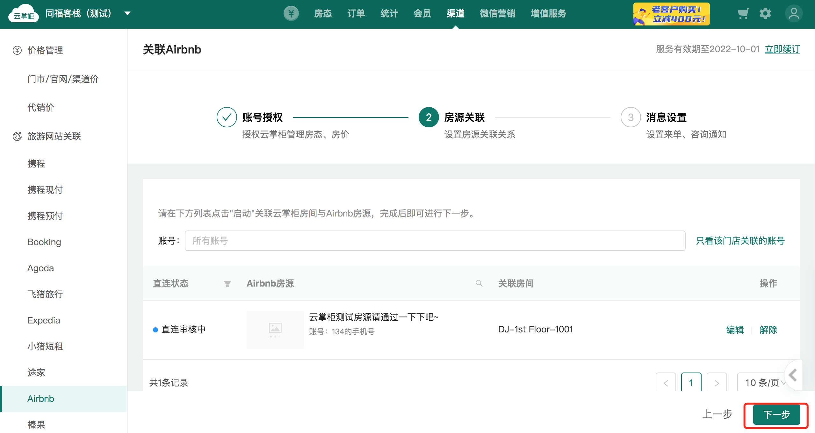Click the filter icon beside 直连状态
This screenshot has width=815, height=433.
[x=227, y=283]
